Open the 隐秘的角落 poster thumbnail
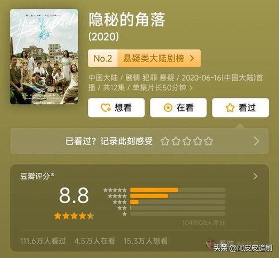The width and height of the screenshot is (279, 258). 44,57
